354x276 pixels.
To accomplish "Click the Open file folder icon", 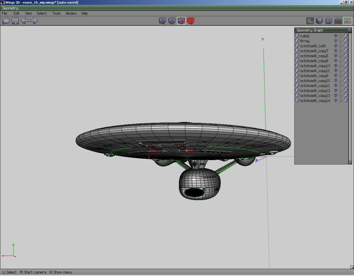I will (6, 21).
